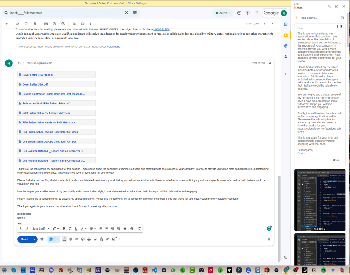The height and width of the screenshot is (275, 350).
Task: Open Google apps grid
Action: (256, 13)
